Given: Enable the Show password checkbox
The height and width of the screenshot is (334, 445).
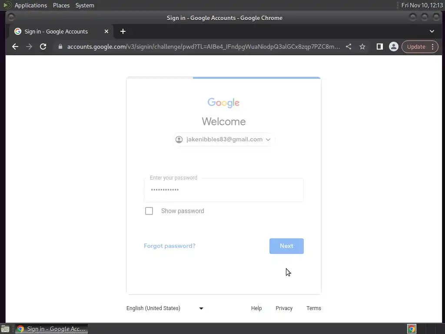Looking at the screenshot, I should coord(149,211).
